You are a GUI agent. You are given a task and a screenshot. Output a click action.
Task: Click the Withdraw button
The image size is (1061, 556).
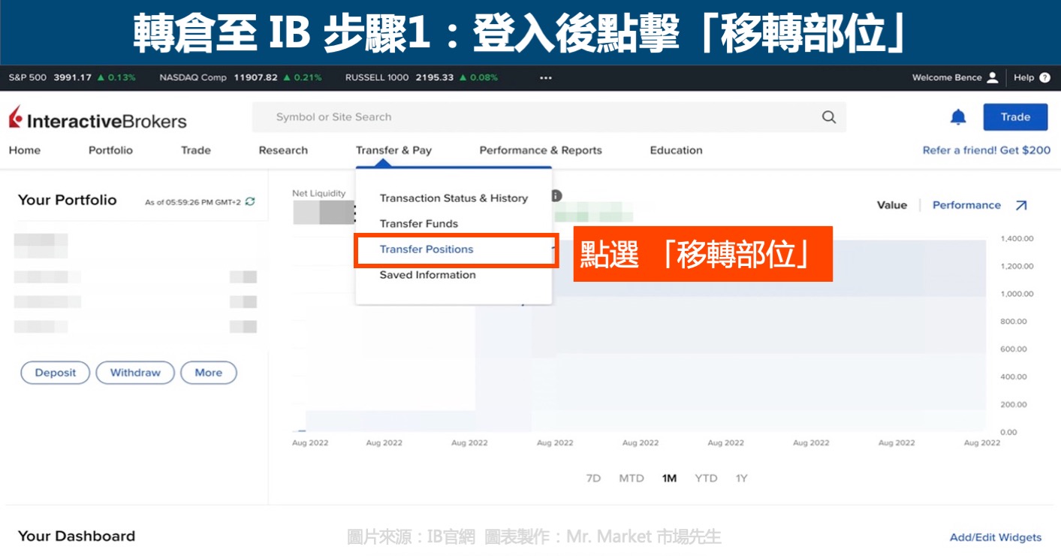[x=135, y=373]
